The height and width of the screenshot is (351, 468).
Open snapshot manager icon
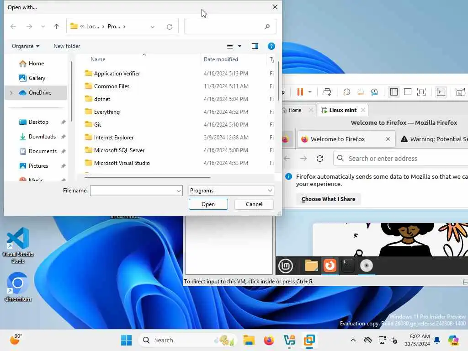coord(374,92)
